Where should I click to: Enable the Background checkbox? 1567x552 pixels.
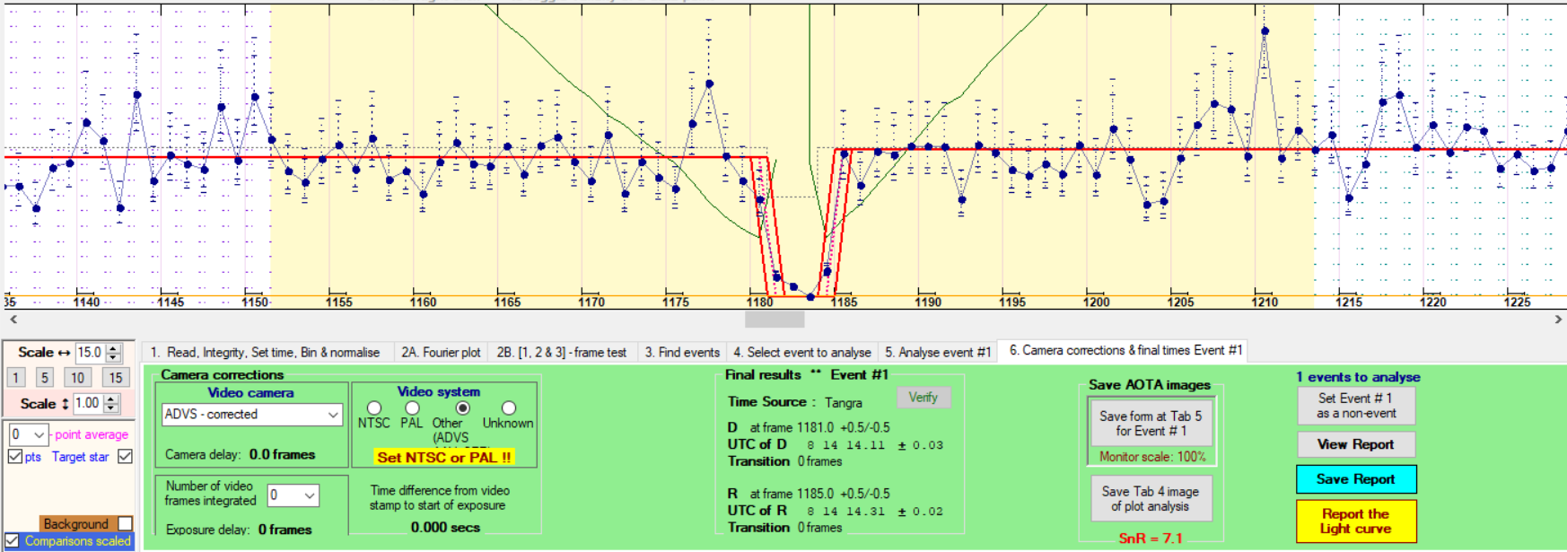(x=126, y=523)
